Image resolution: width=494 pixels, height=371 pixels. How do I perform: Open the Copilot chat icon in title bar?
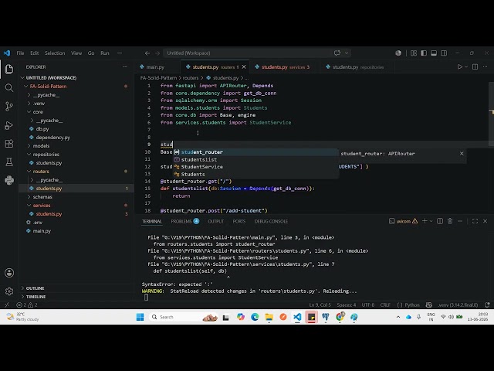point(337,53)
